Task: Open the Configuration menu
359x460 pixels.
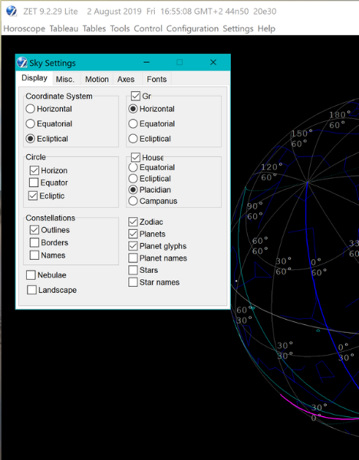Action: tap(193, 28)
